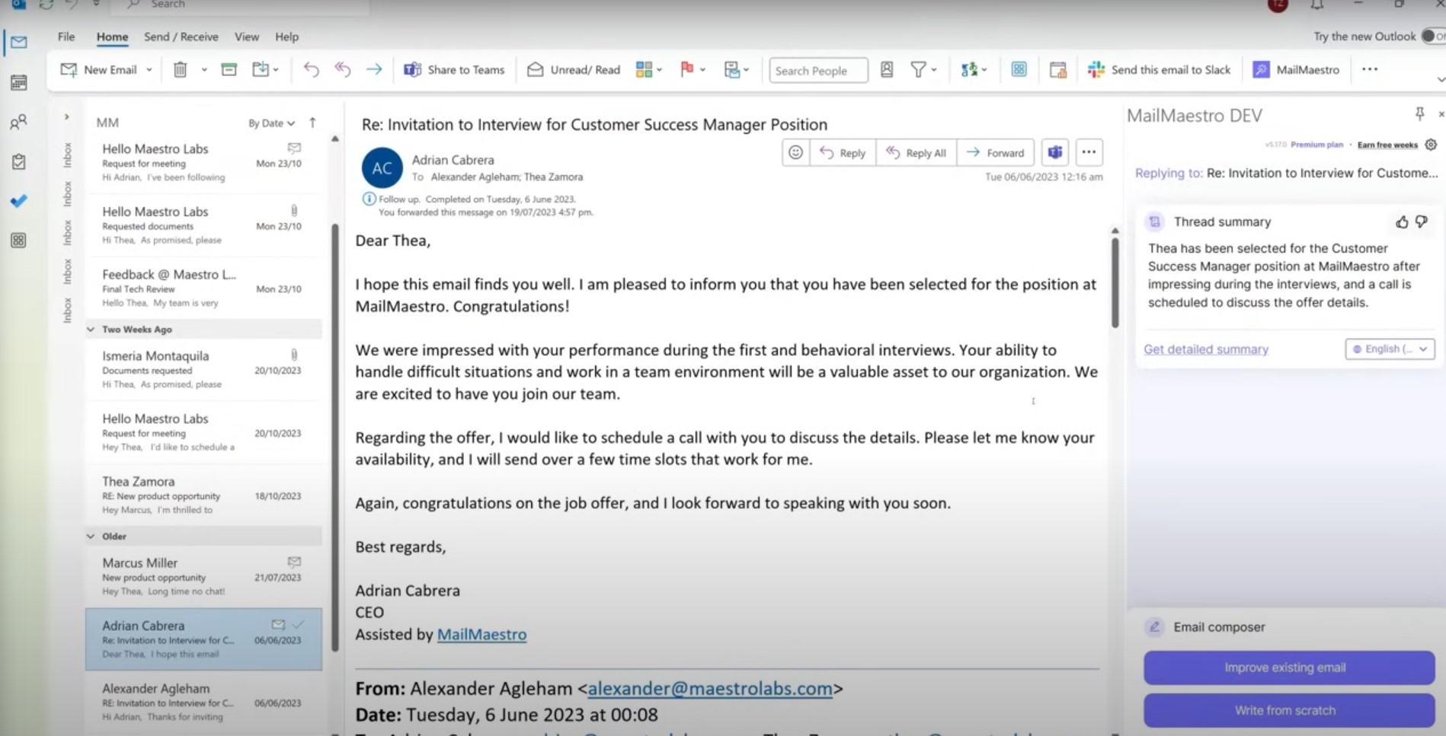Add an emoji reaction to the message
The image size is (1446, 736).
pyautogui.click(x=795, y=152)
